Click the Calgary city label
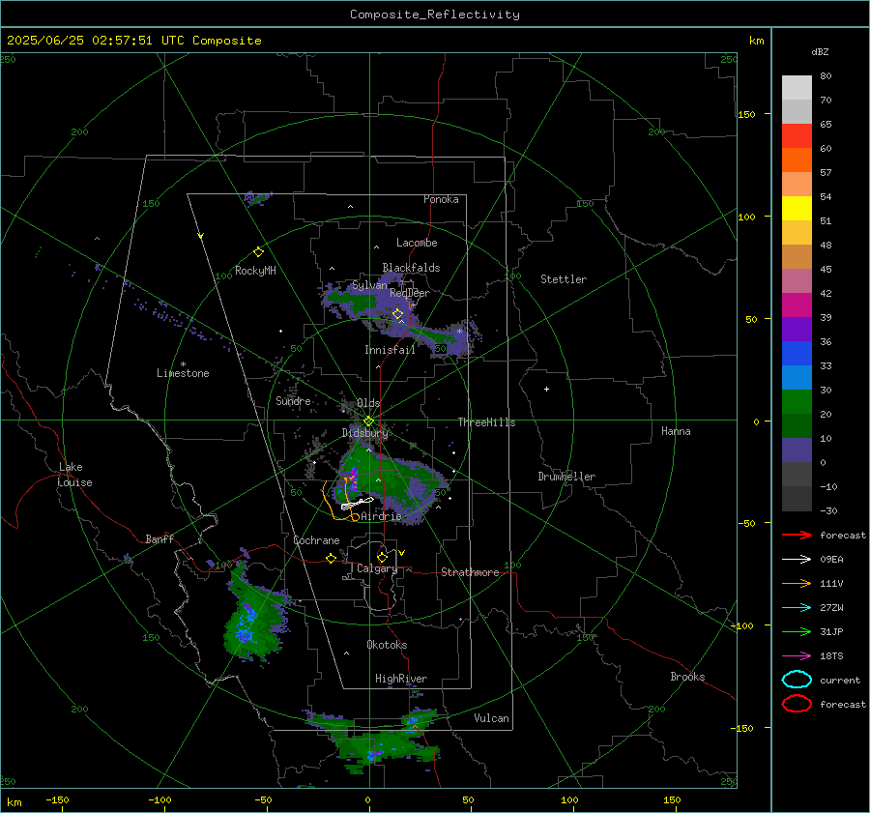The width and height of the screenshot is (870, 813). [x=377, y=568]
